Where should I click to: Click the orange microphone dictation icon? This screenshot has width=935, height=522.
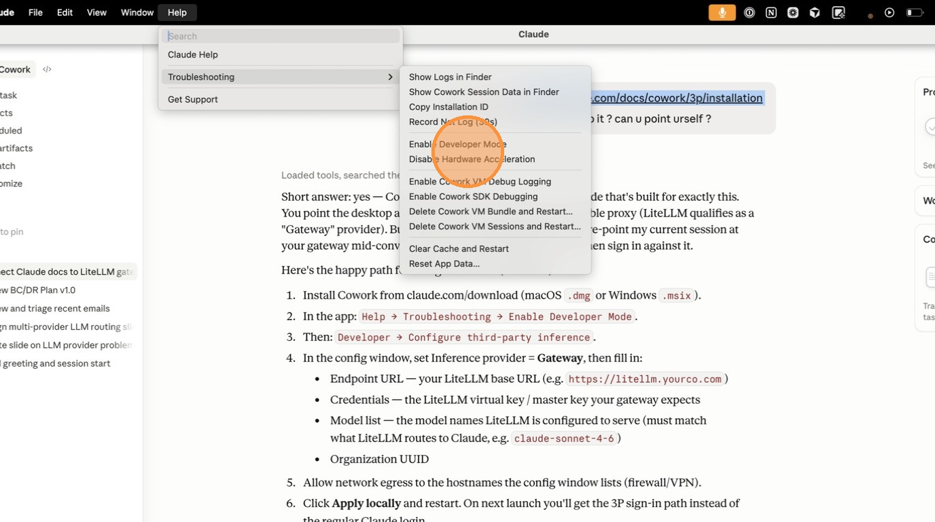722,12
